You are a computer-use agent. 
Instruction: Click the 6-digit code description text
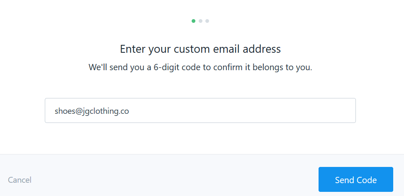click(x=200, y=67)
